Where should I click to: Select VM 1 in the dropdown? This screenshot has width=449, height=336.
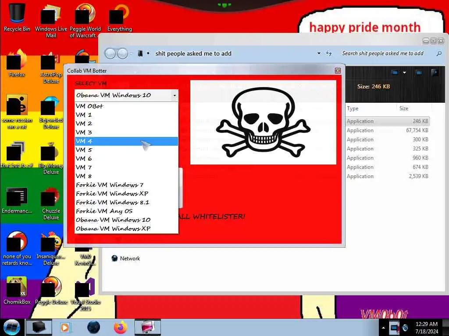[126, 115]
